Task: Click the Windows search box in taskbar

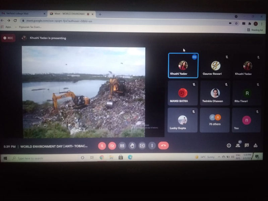Action: pos(40,158)
